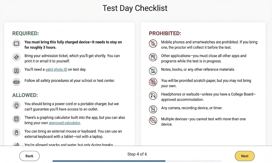Click the prohibited multiple devices icon
The height and width of the screenshot is (163, 272).
click(153, 120)
